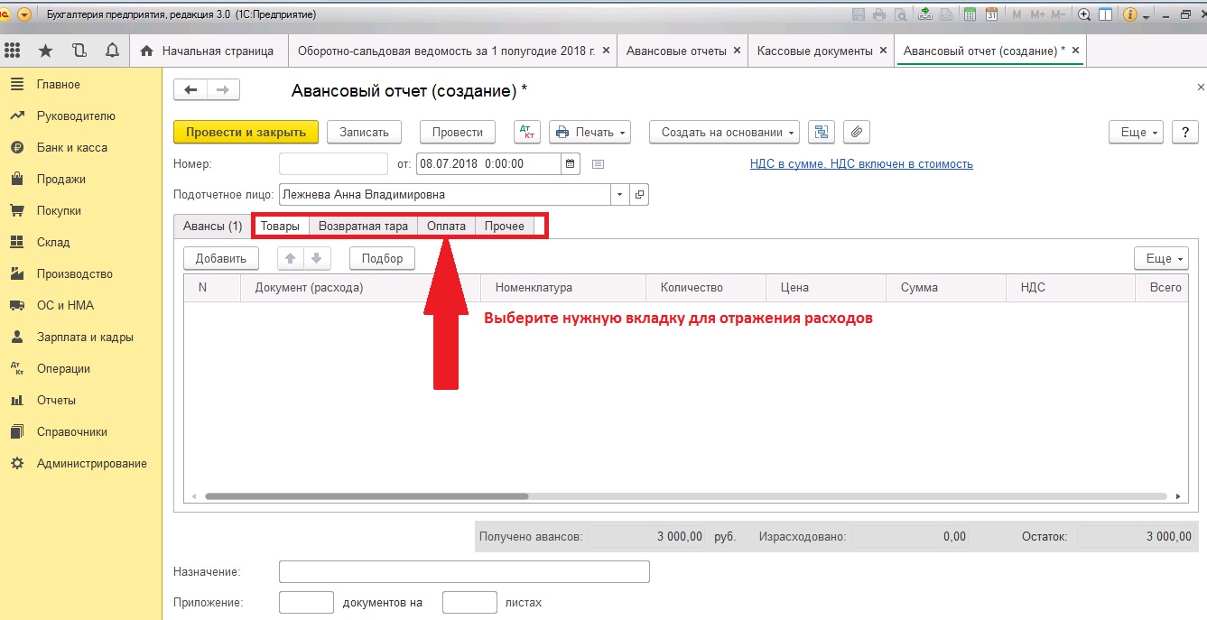Screen dimensions: 1207x620
Task: Click the paperclip attached files icon
Action: point(856,132)
